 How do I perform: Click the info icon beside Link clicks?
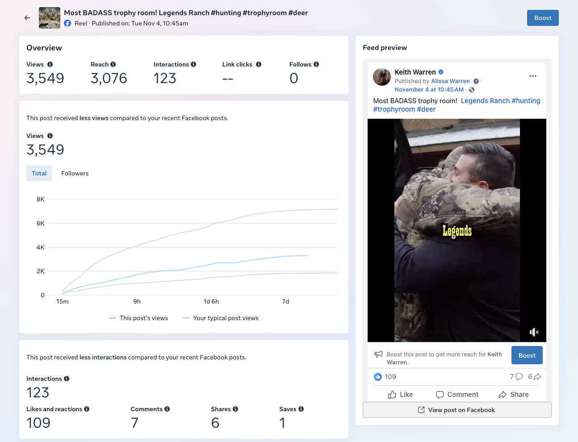(259, 64)
